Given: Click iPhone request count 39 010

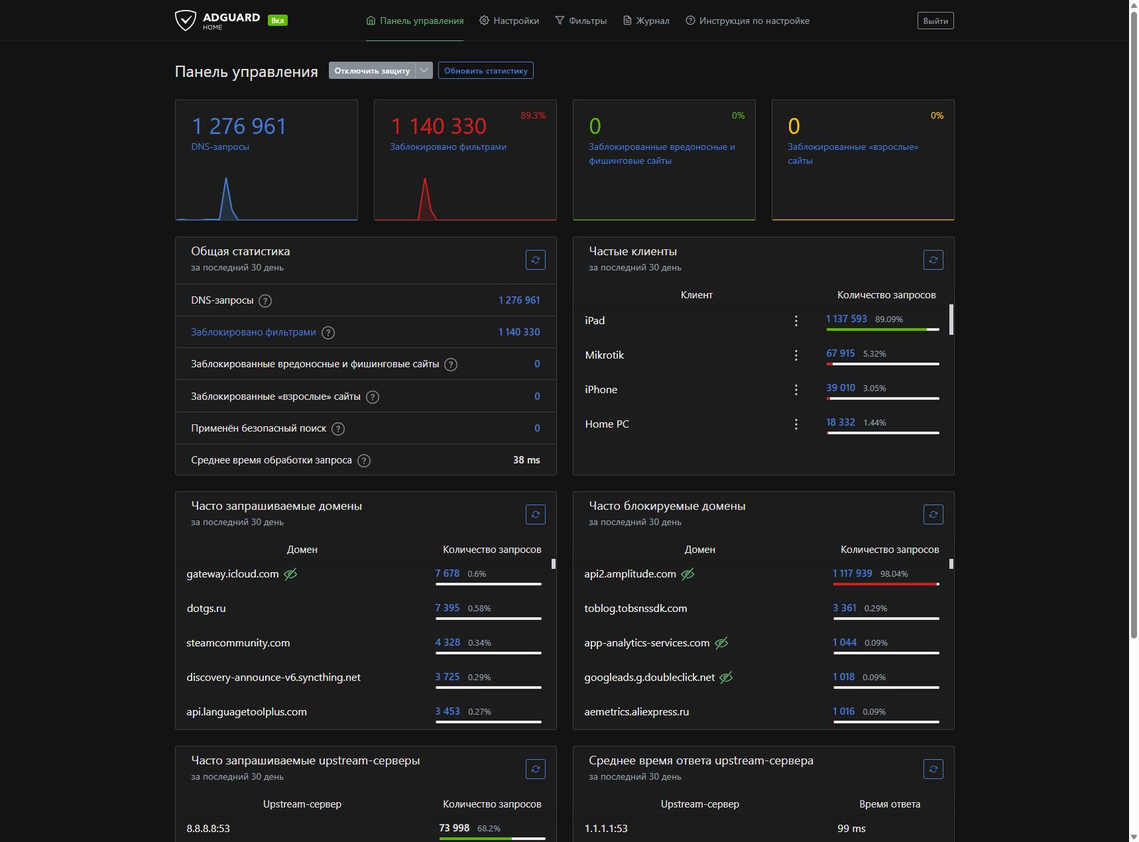Looking at the screenshot, I should (x=841, y=388).
